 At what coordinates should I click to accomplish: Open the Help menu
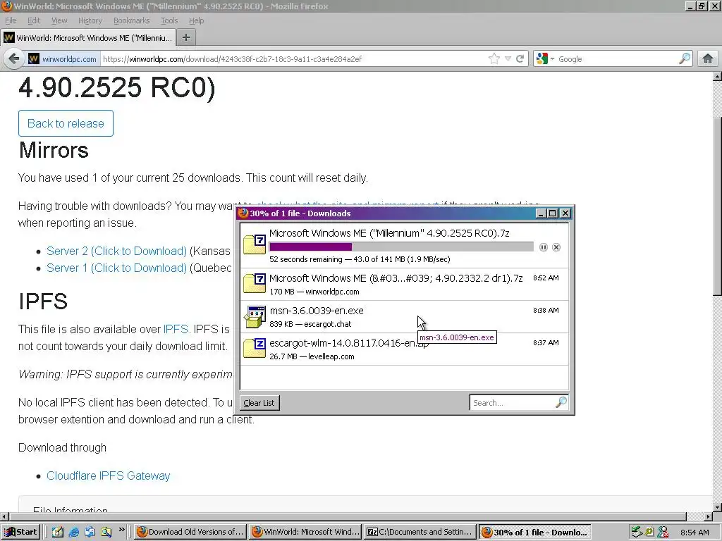[x=196, y=20]
